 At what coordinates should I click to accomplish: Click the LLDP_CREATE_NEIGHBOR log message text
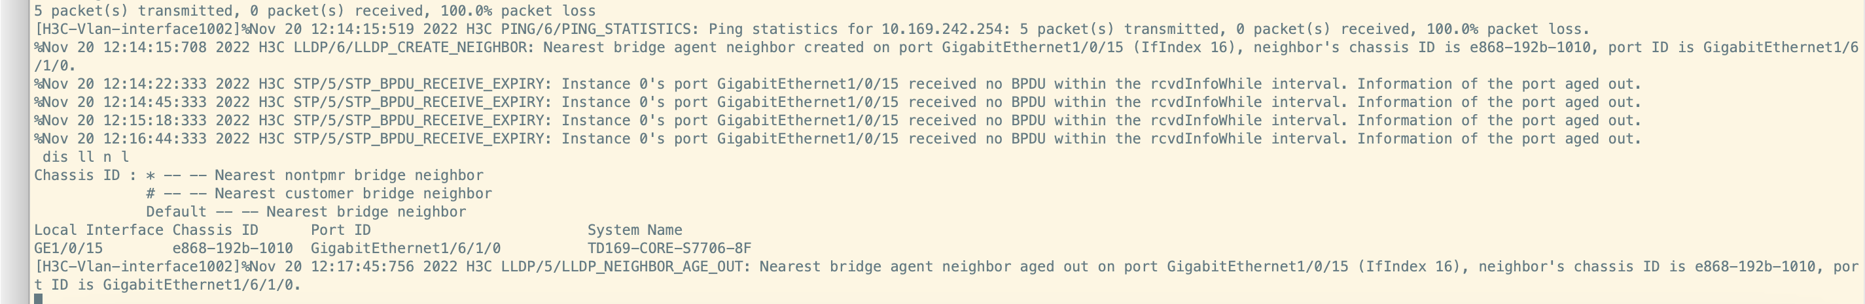(444, 48)
